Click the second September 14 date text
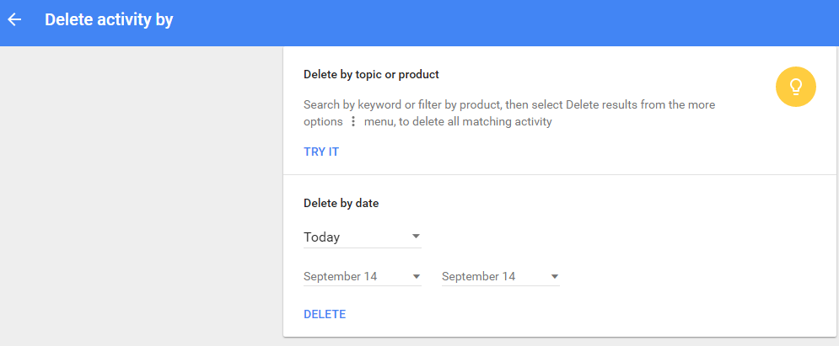The image size is (839, 346). 479,276
